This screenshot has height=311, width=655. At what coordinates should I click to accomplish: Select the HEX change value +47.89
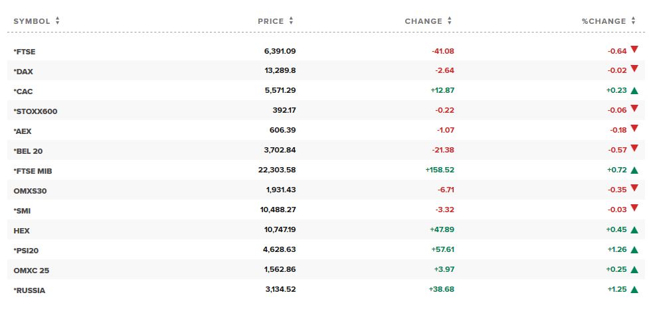point(442,229)
